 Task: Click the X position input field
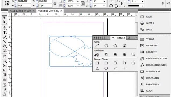(24, 1)
